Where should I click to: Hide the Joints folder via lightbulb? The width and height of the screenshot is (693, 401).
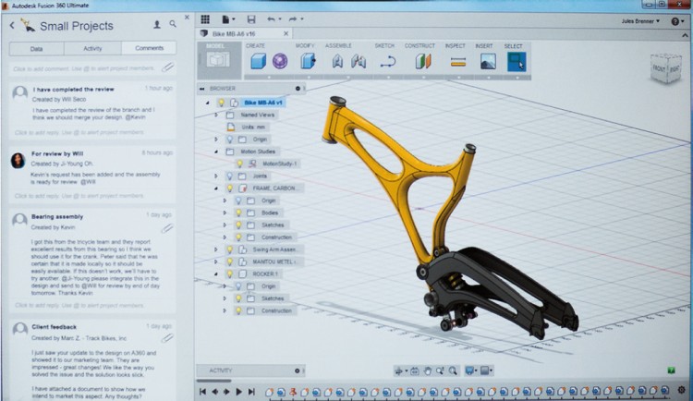tap(228, 175)
